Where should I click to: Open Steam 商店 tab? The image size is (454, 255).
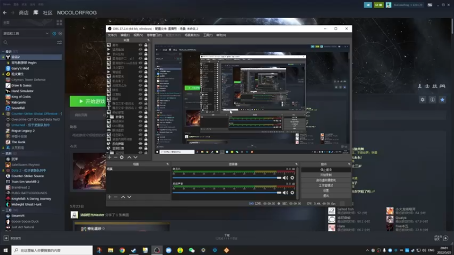24,12
